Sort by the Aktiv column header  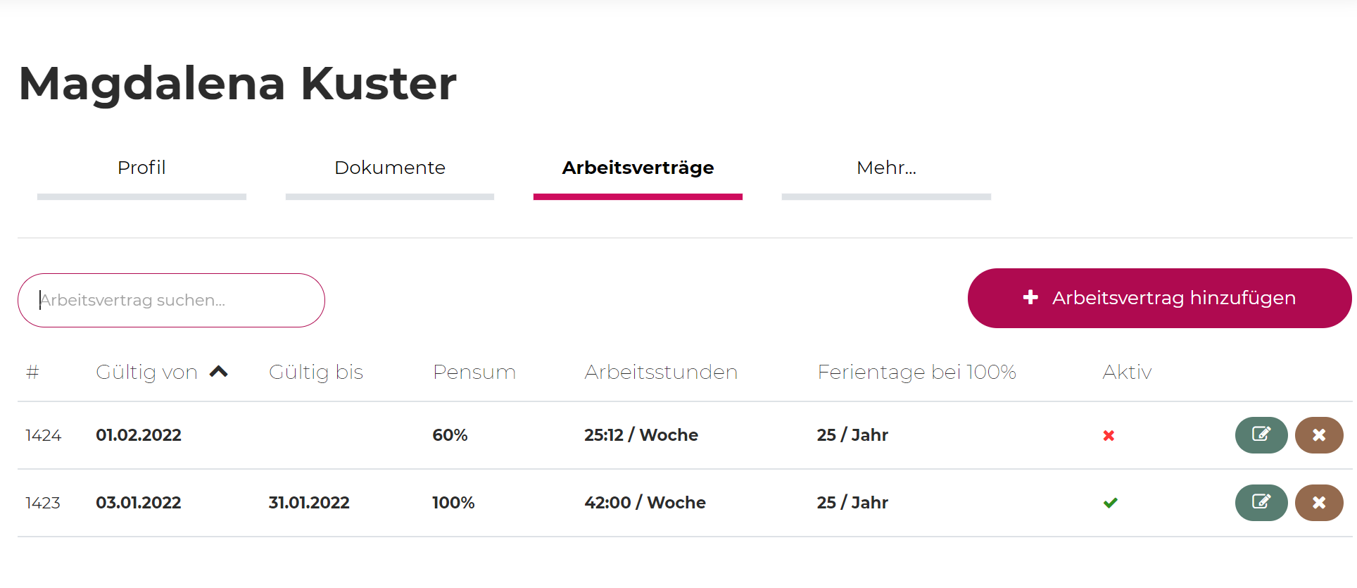1126,372
